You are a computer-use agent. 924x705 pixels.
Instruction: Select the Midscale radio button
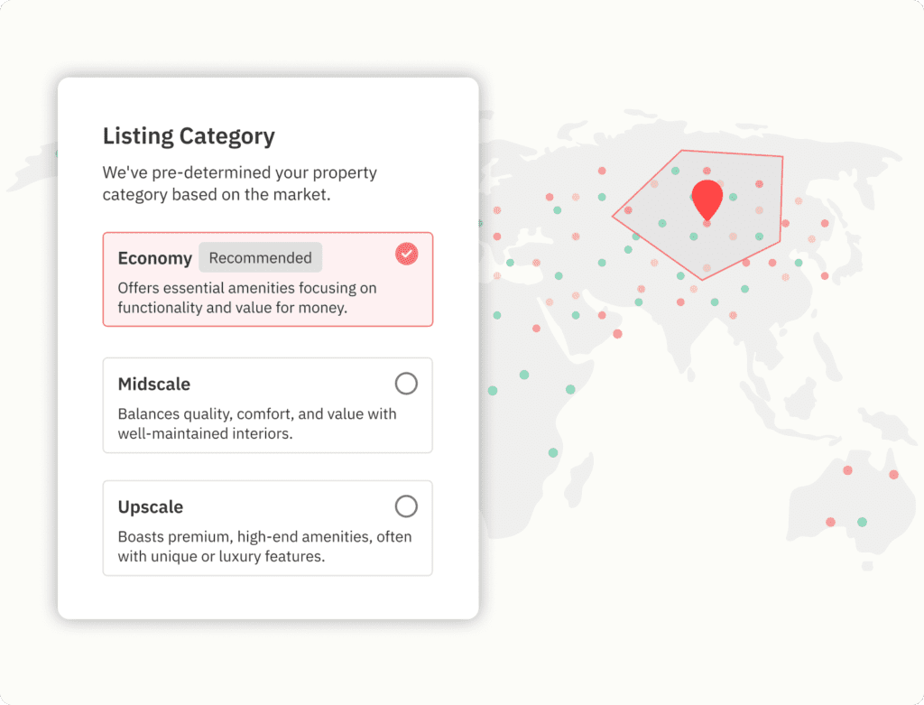click(x=407, y=384)
